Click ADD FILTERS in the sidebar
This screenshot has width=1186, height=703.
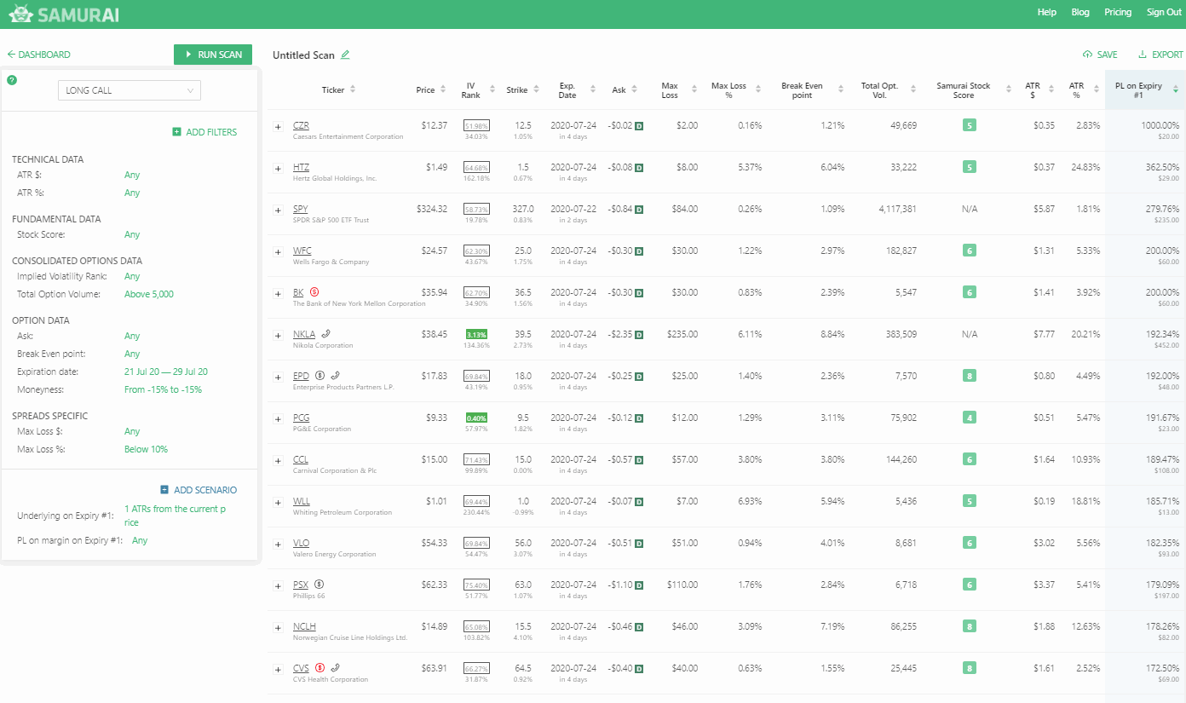click(204, 132)
